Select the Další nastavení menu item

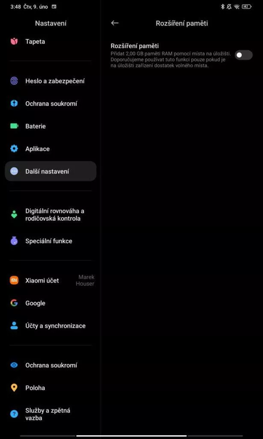tap(51, 171)
